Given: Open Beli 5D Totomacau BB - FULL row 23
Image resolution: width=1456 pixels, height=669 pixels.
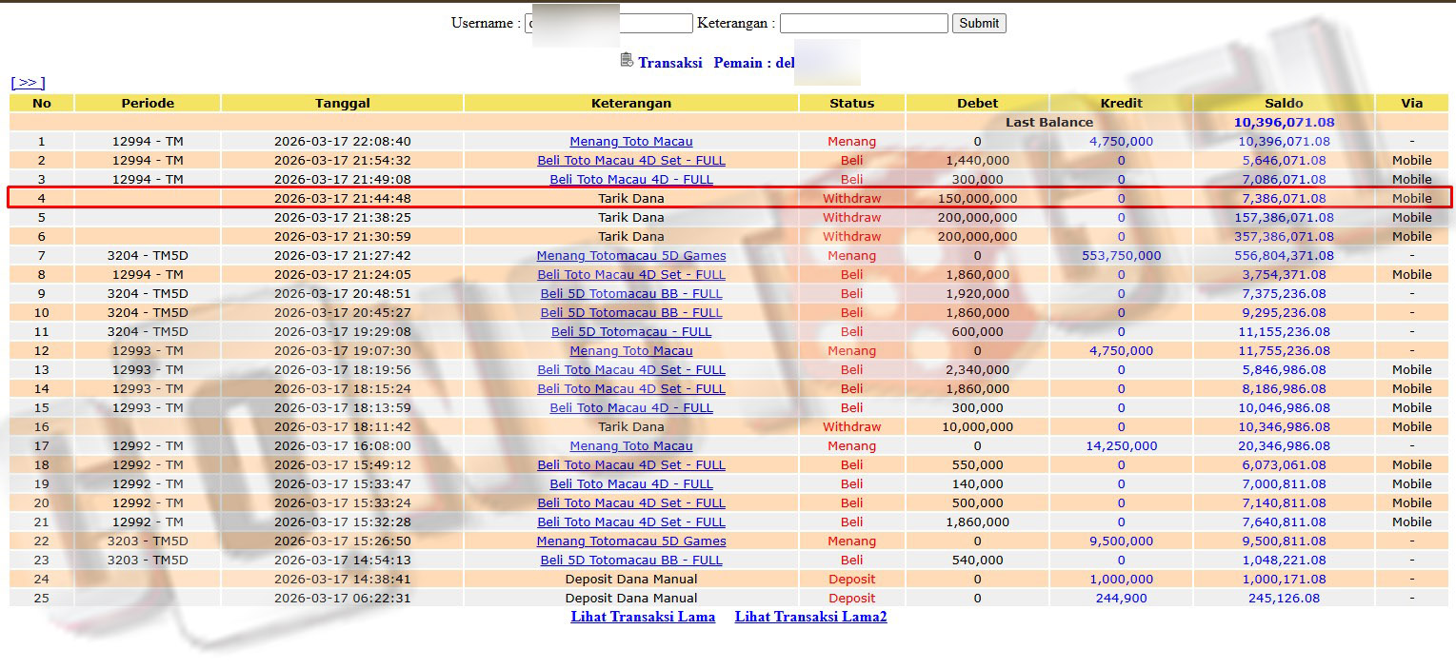Looking at the screenshot, I should tap(631, 560).
